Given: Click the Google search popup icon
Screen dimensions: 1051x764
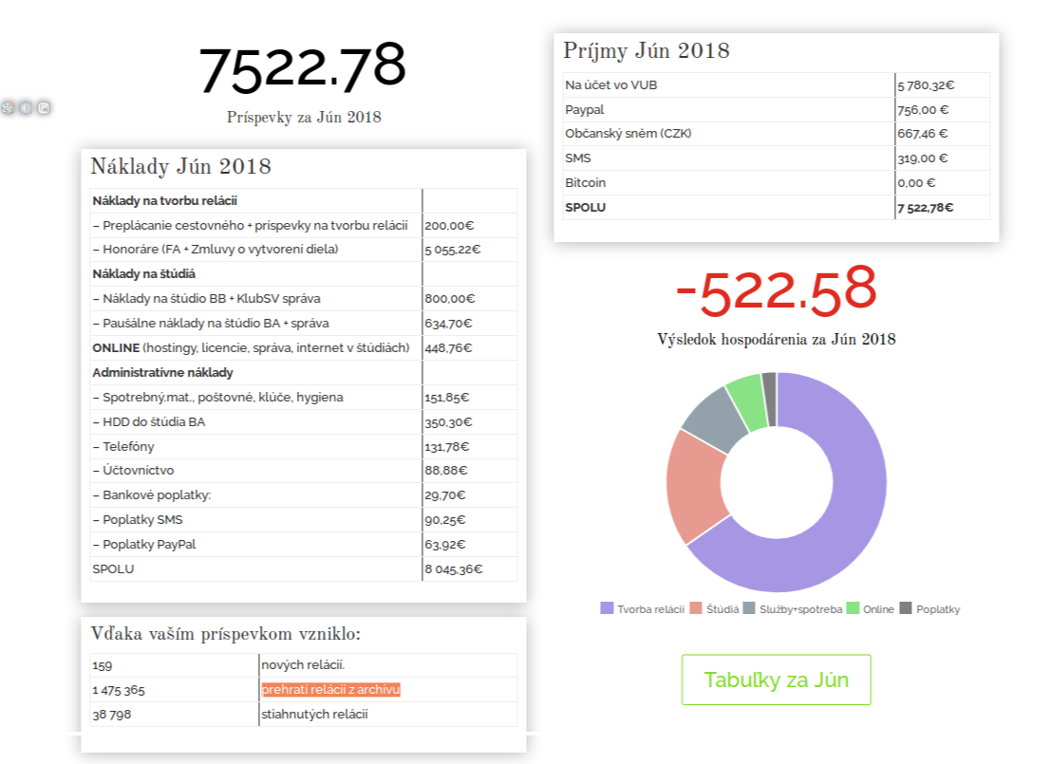Looking at the screenshot, I should (8, 108).
